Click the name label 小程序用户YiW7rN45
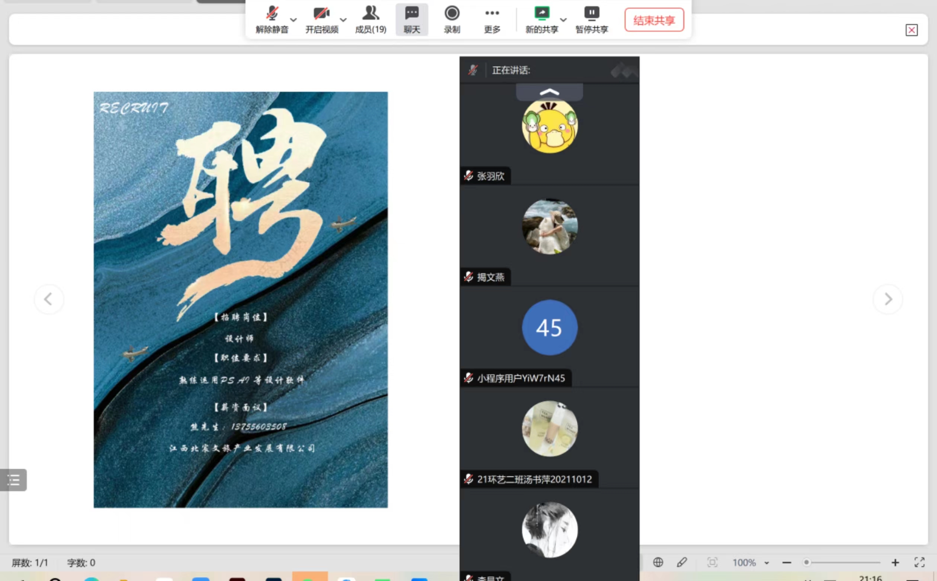 click(x=521, y=378)
